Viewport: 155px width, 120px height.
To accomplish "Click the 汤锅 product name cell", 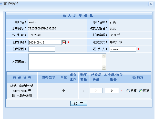I will tap(22, 91).
